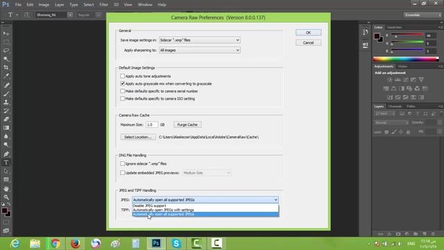Select the Magic Wand tool
The image size is (444, 250).
pyautogui.click(x=6, y=59)
